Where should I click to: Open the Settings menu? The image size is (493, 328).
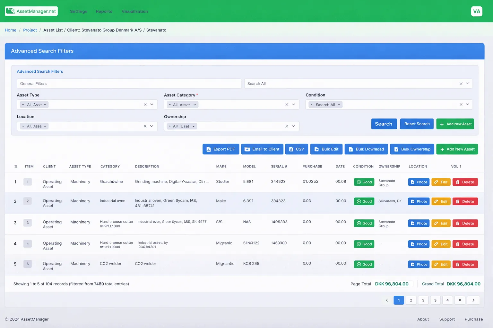click(79, 12)
